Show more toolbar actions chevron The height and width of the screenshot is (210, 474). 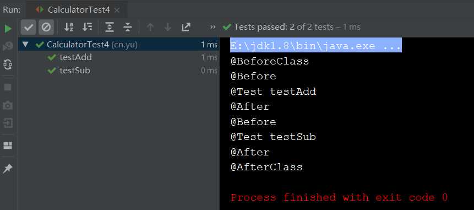click(213, 27)
